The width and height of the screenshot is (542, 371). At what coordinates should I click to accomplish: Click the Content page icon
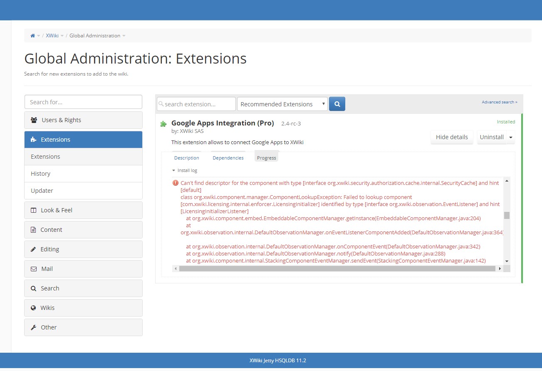pos(34,229)
